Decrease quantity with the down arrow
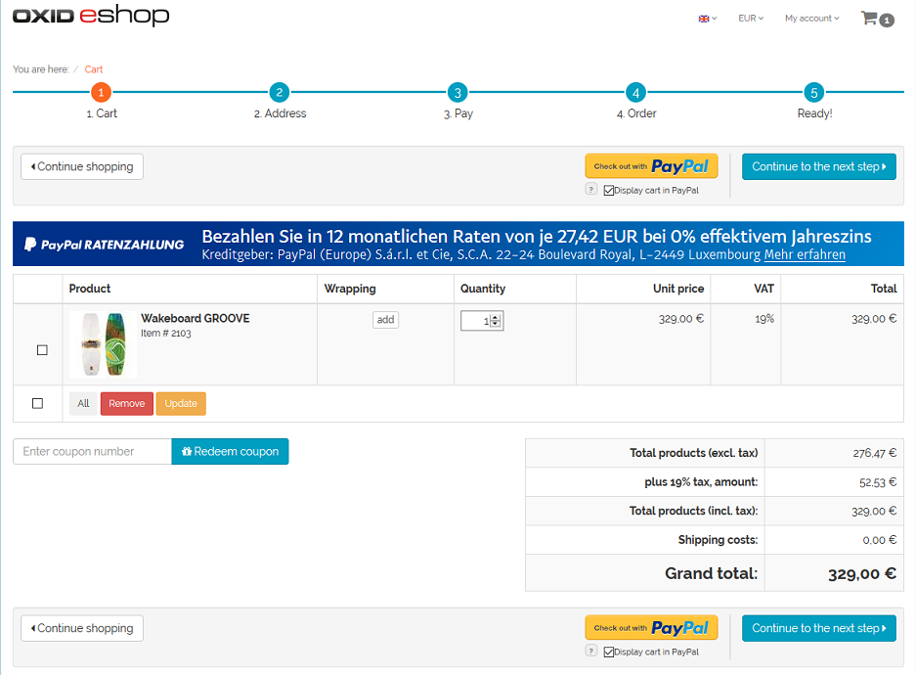The width and height of the screenshot is (916, 675). point(496,324)
